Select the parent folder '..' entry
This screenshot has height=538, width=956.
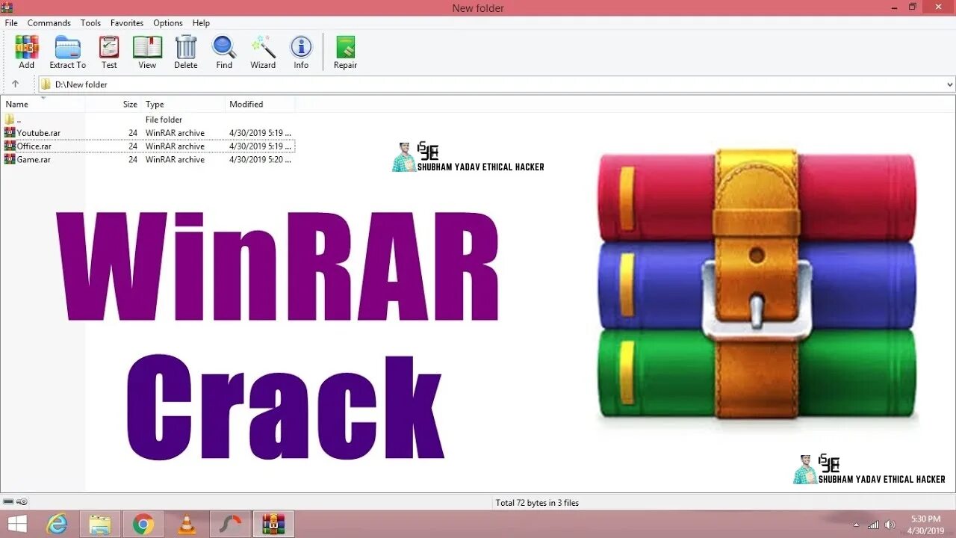pos(13,120)
